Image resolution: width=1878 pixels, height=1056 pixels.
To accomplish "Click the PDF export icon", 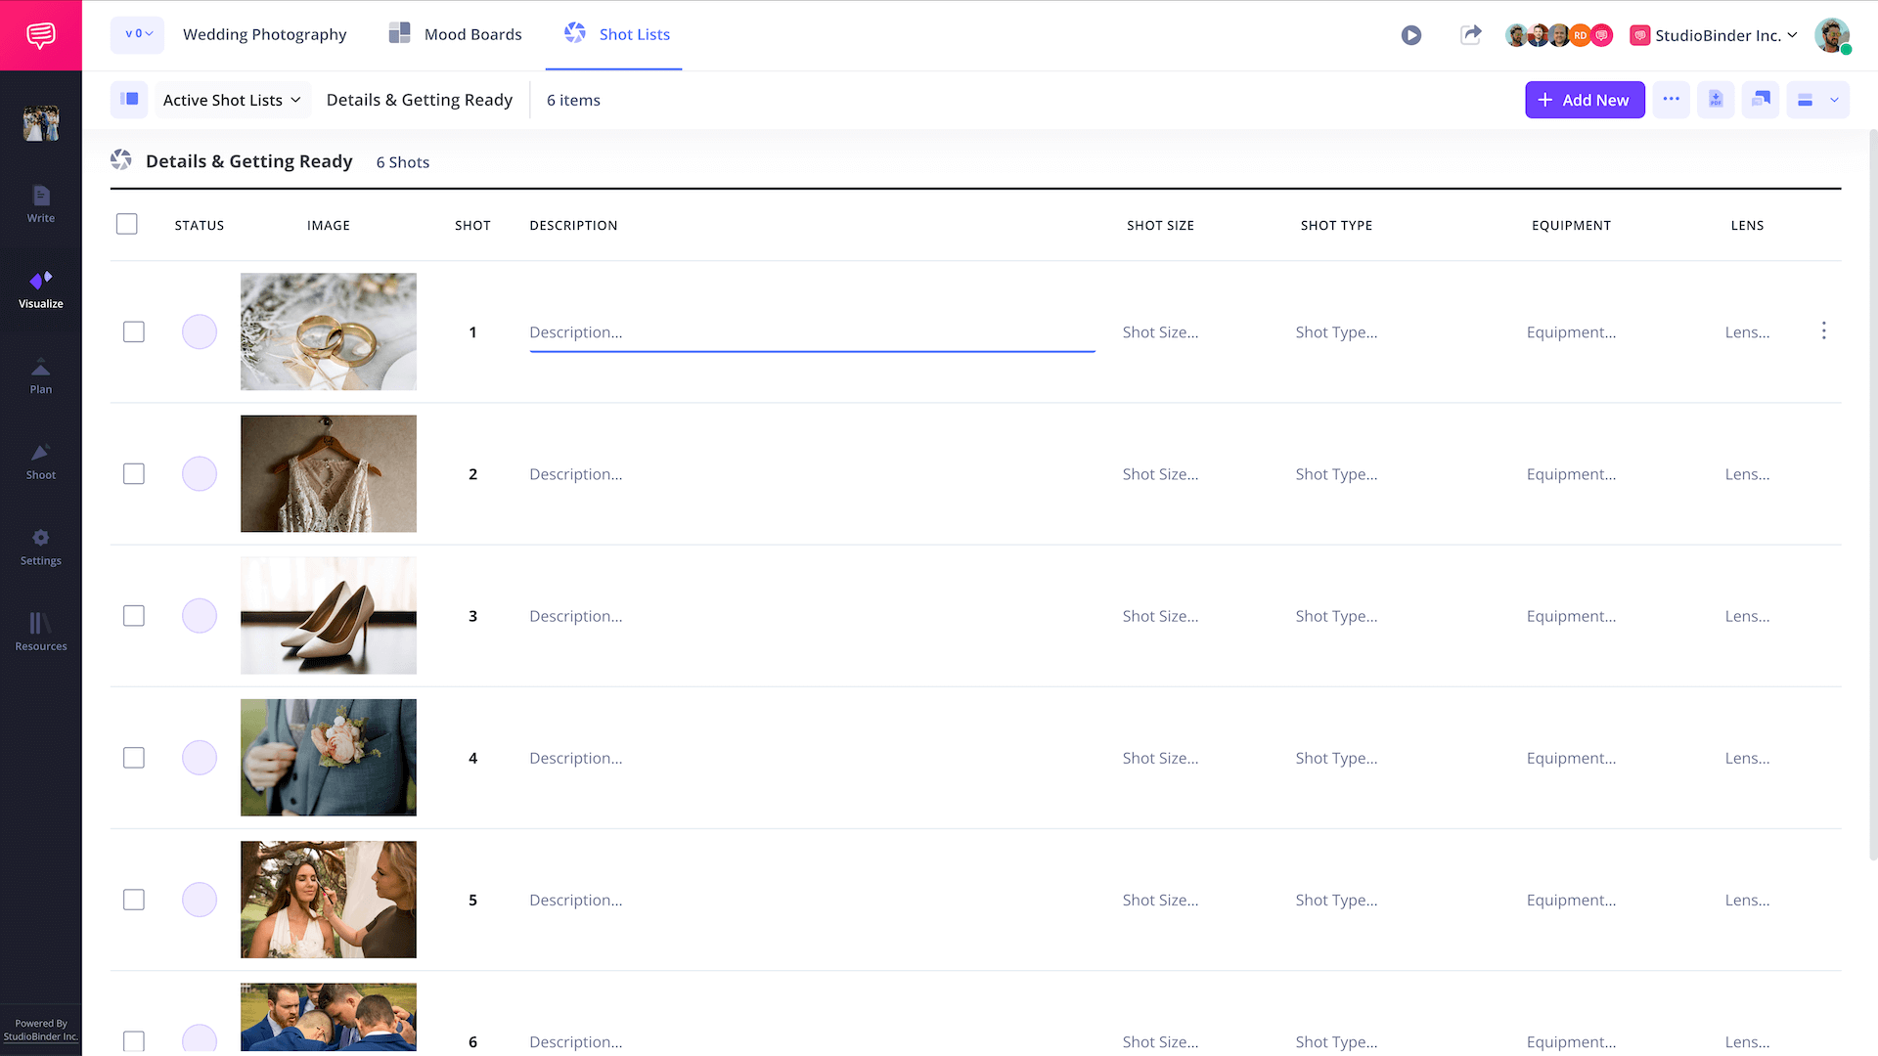I will 1716,100.
